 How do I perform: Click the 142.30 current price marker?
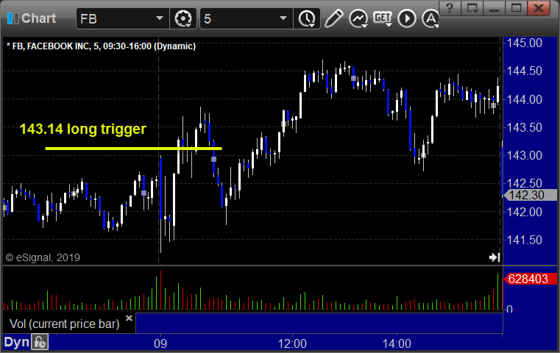point(530,195)
